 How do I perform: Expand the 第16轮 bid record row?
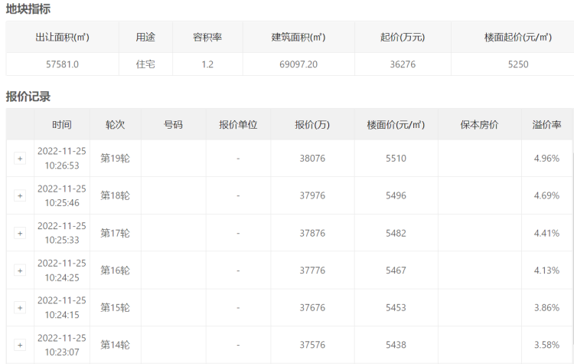pyautogui.click(x=20, y=271)
